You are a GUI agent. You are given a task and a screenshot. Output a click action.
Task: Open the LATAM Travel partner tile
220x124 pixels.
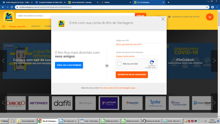[109, 103]
